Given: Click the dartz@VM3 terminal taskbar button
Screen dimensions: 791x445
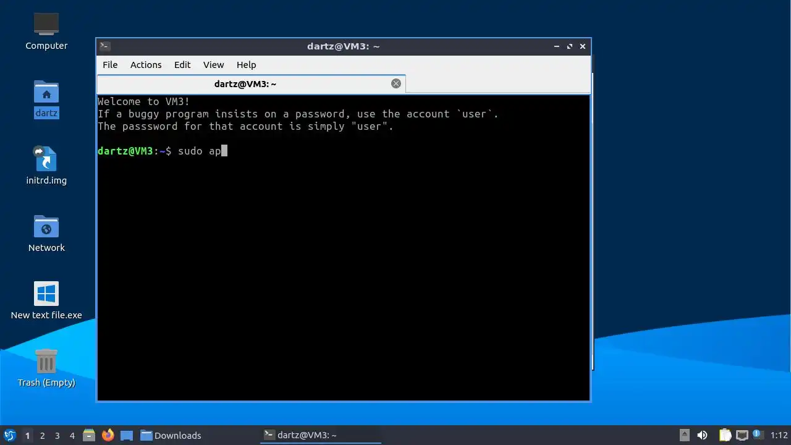Looking at the screenshot, I should 321,435.
